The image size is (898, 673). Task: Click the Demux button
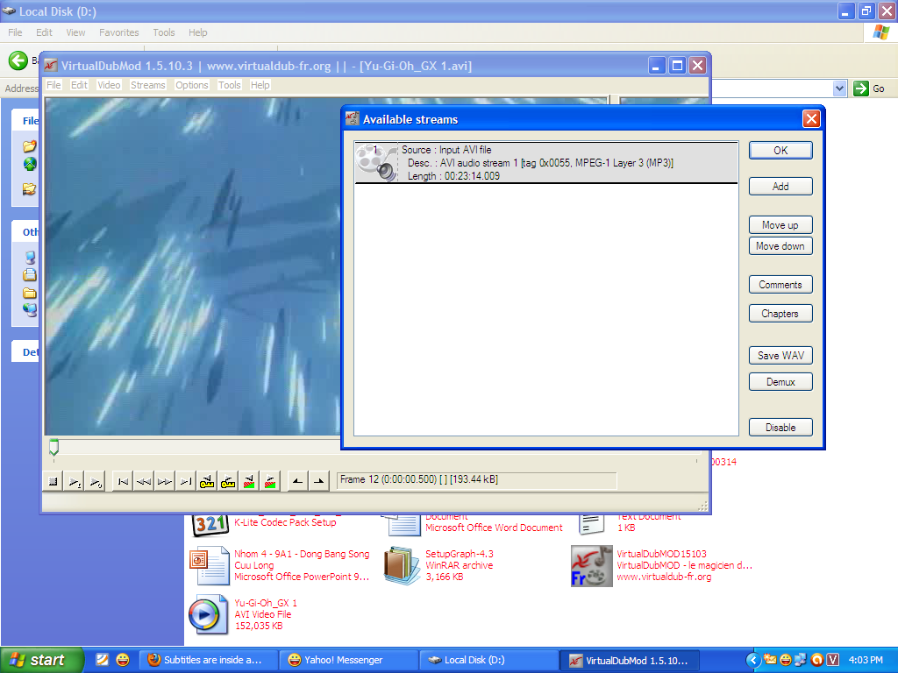click(x=780, y=382)
